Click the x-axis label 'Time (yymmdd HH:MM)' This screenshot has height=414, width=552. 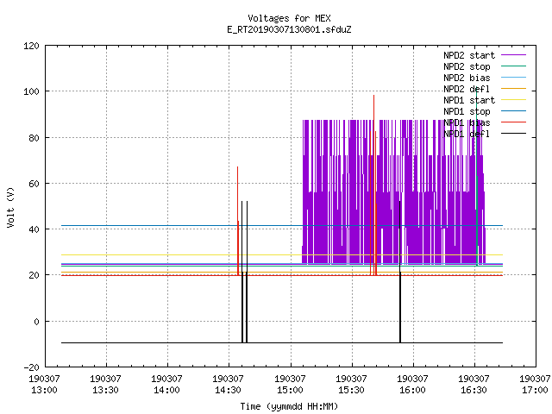pos(289,406)
